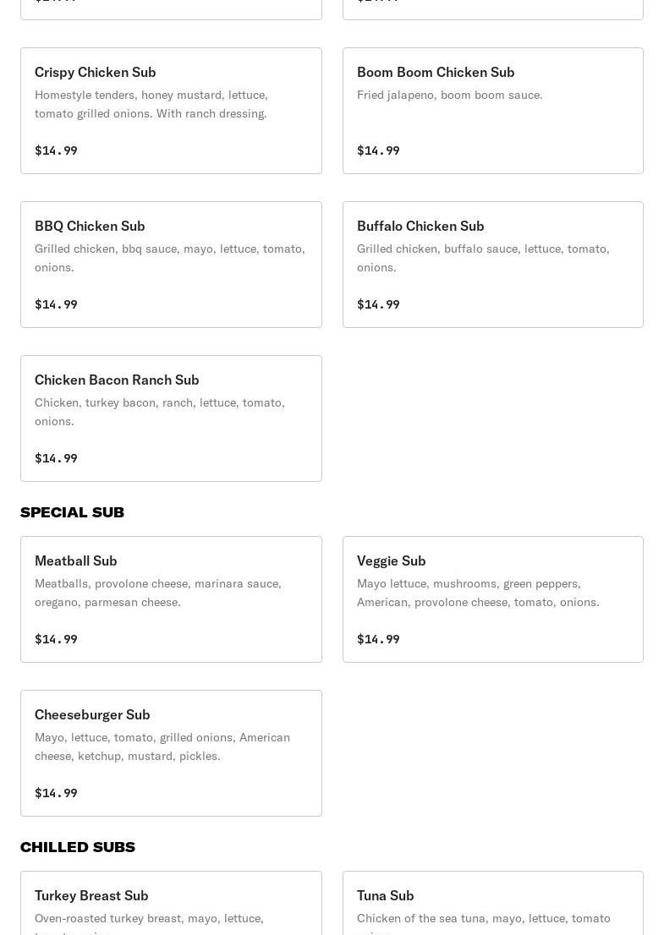Screen dimensions: 664x935
Task: Click the SPECIAL SUB section heading
Action: [x=72, y=512]
